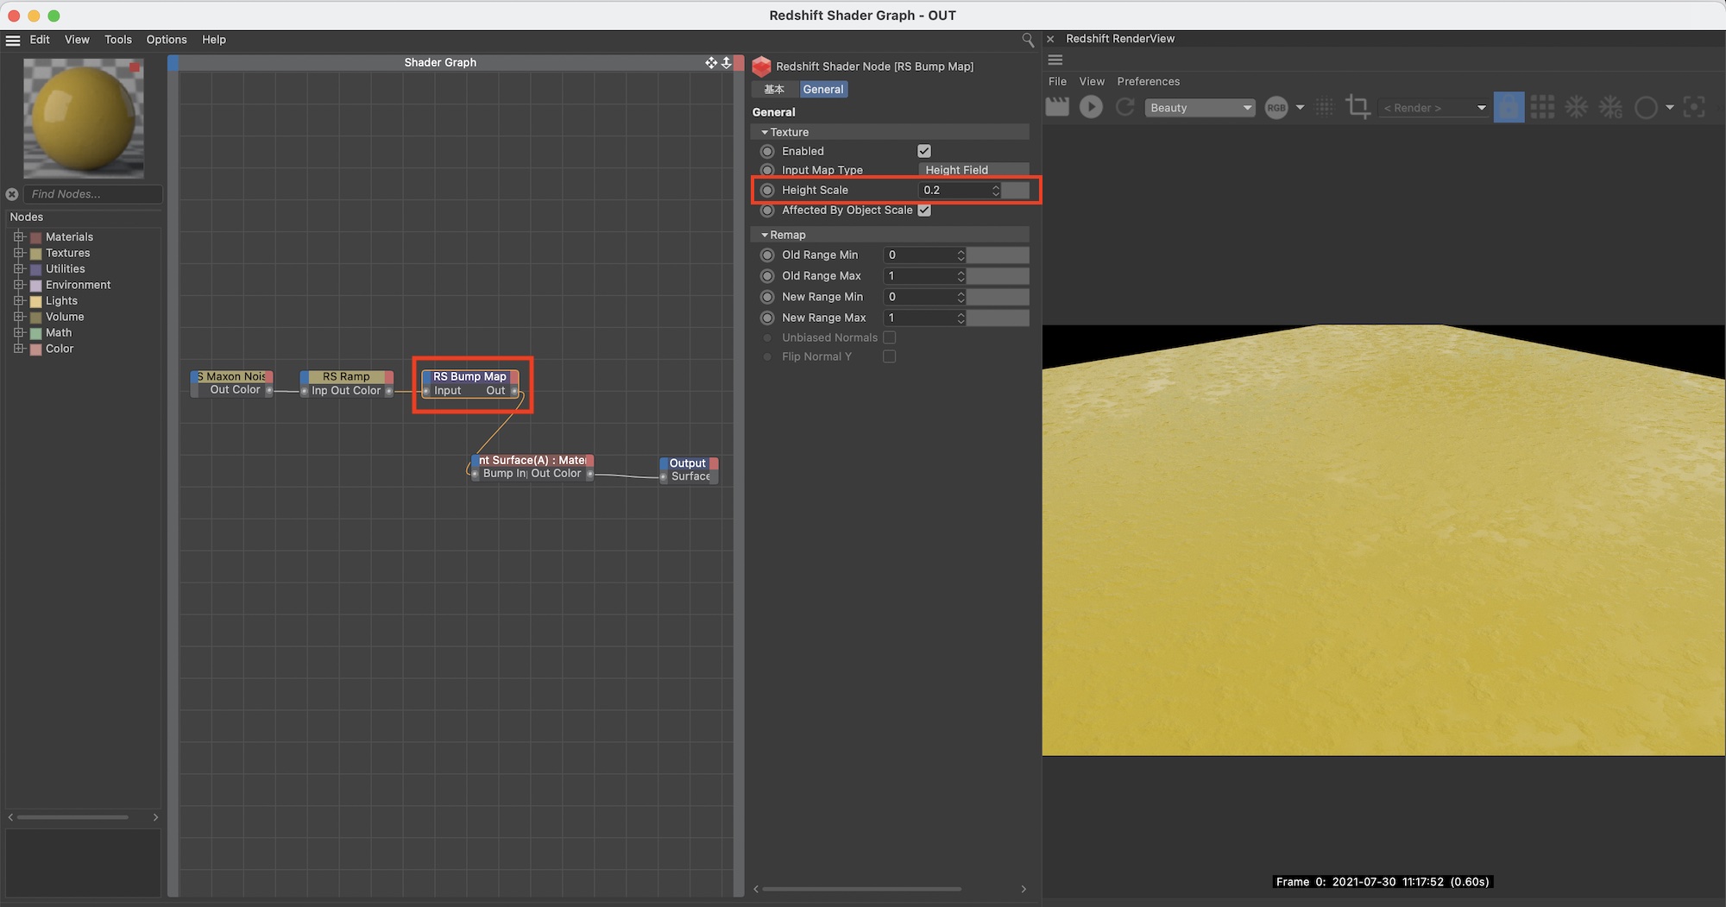This screenshot has height=907, width=1726.
Task: Start the IPR play button in RenderView
Action: pos(1091,107)
